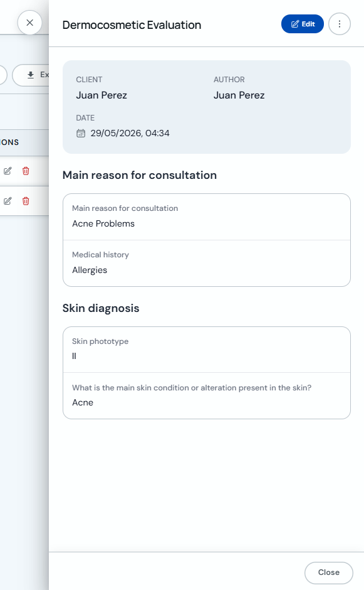Screen dimensions: 364x590
Task: Click the 'Skin phototype' field label
Action: point(100,341)
